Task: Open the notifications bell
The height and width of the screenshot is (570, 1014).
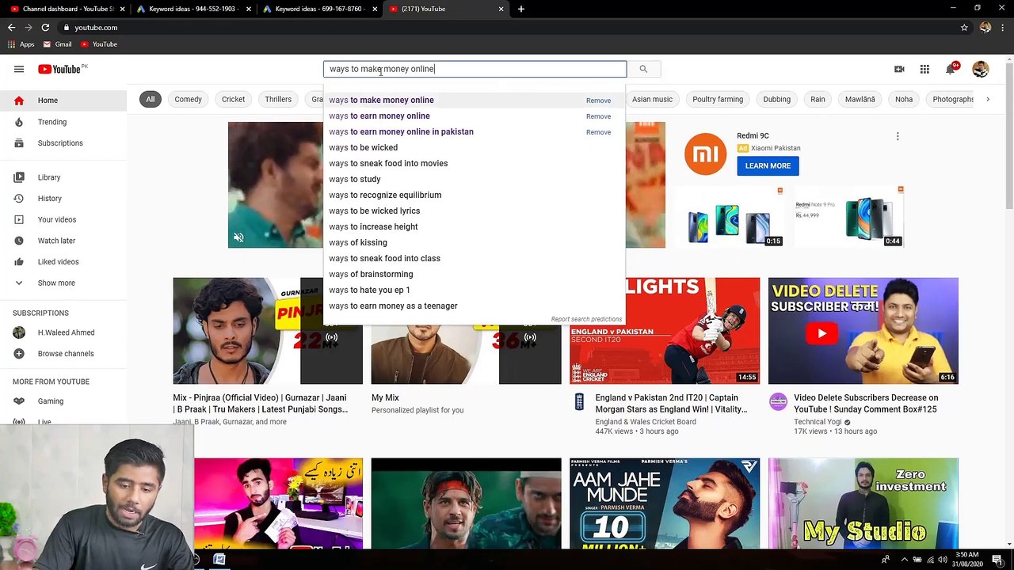Action: pyautogui.click(x=950, y=69)
